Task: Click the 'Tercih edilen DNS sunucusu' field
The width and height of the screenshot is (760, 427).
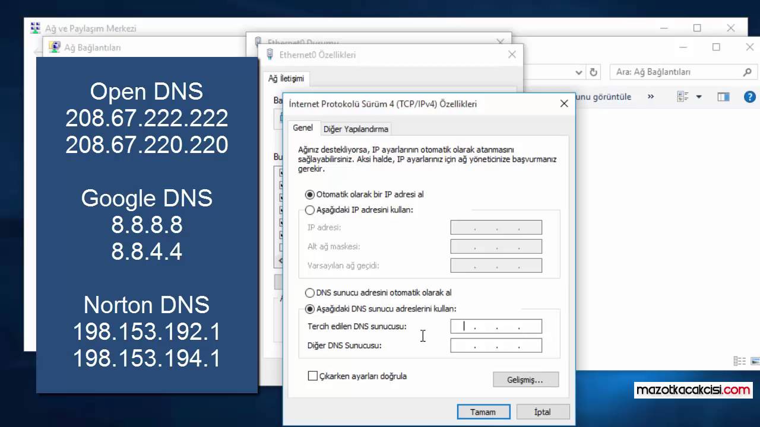Action: 496,326
